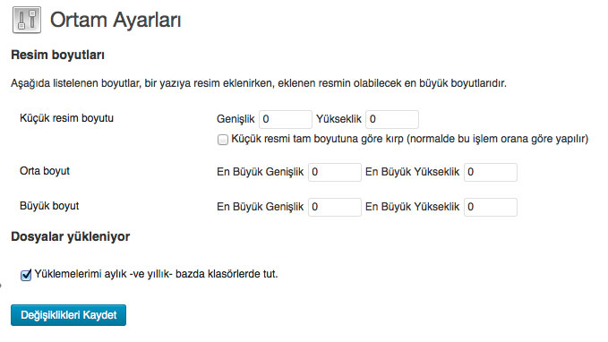Focus Orta boyut En Büyük Yükseklik field
This screenshot has height=342, width=608.
pyautogui.click(x=491, y=172)
